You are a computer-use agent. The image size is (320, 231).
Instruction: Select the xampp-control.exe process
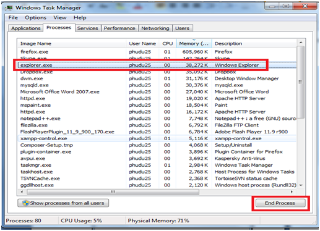(x=157, y=138)
